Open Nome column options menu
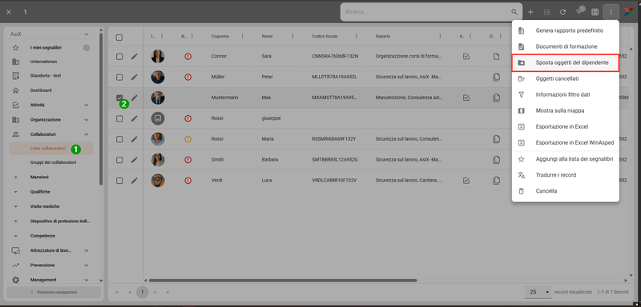 click(x=292, y=36)
